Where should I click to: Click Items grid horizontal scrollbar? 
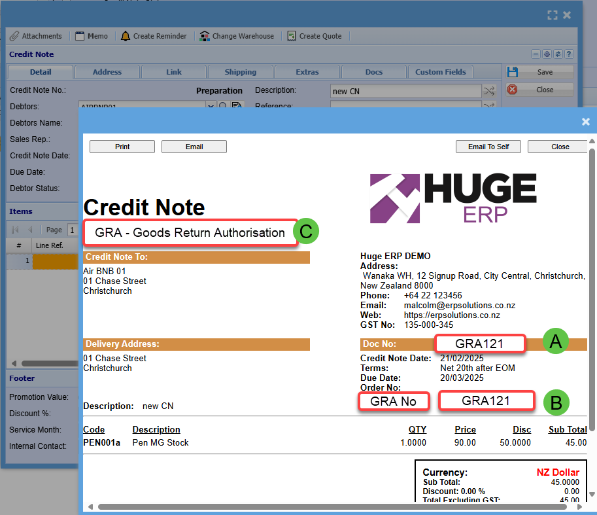coord(50,363)
